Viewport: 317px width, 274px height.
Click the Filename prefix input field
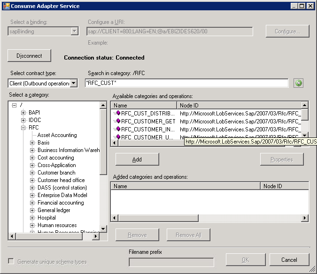coord(171,262)
